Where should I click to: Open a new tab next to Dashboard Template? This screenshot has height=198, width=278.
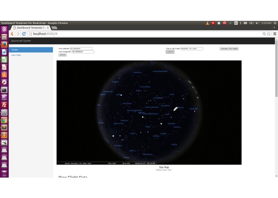pyautogui.click(x=54, y=28)
